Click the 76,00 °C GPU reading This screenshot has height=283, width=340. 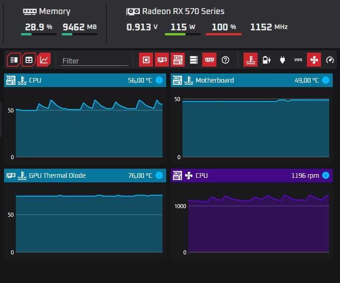coord(140,176)
